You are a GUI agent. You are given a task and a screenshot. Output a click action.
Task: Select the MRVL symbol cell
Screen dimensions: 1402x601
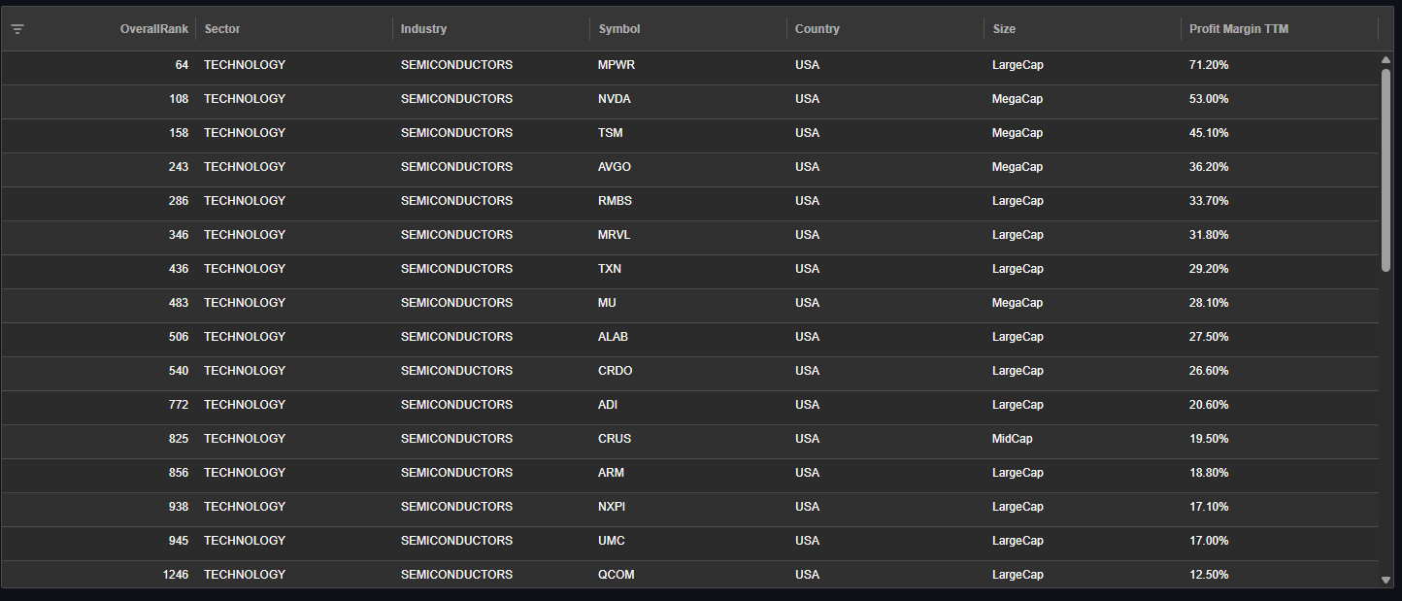click(x=615, y=235)
